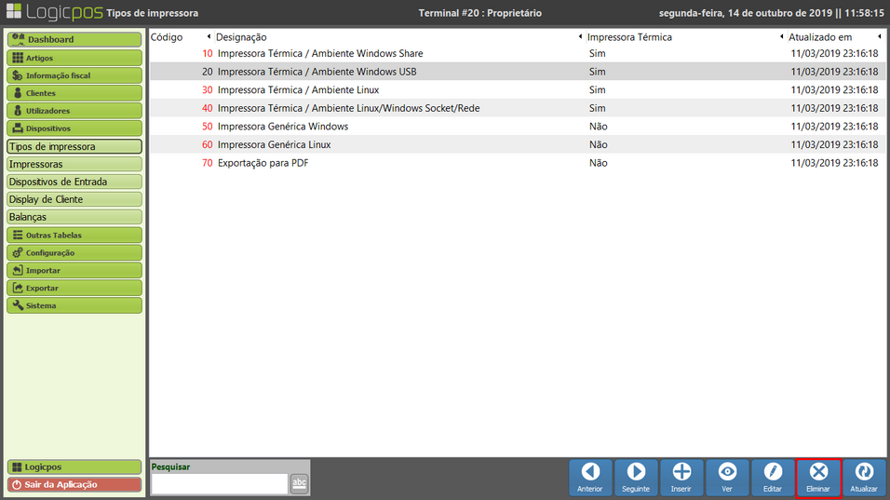Image resolution: width=890 pixels, height=500 pixels.
Task: Select Dispositivos de Entrada in the sidebar
Action: coord(74,182)
